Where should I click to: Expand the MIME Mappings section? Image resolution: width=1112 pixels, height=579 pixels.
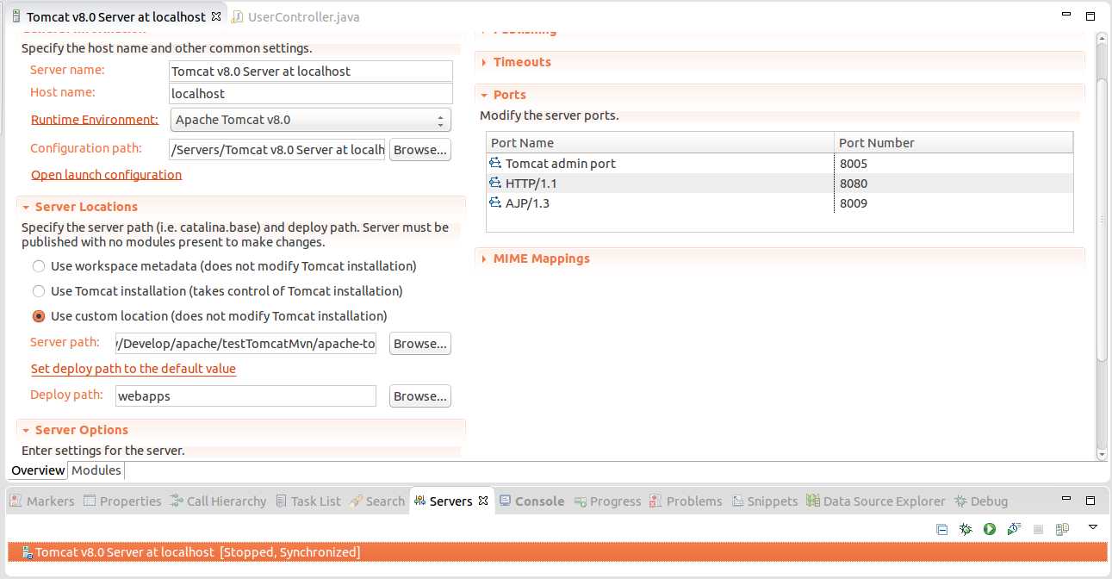click(x=485, y=258)
